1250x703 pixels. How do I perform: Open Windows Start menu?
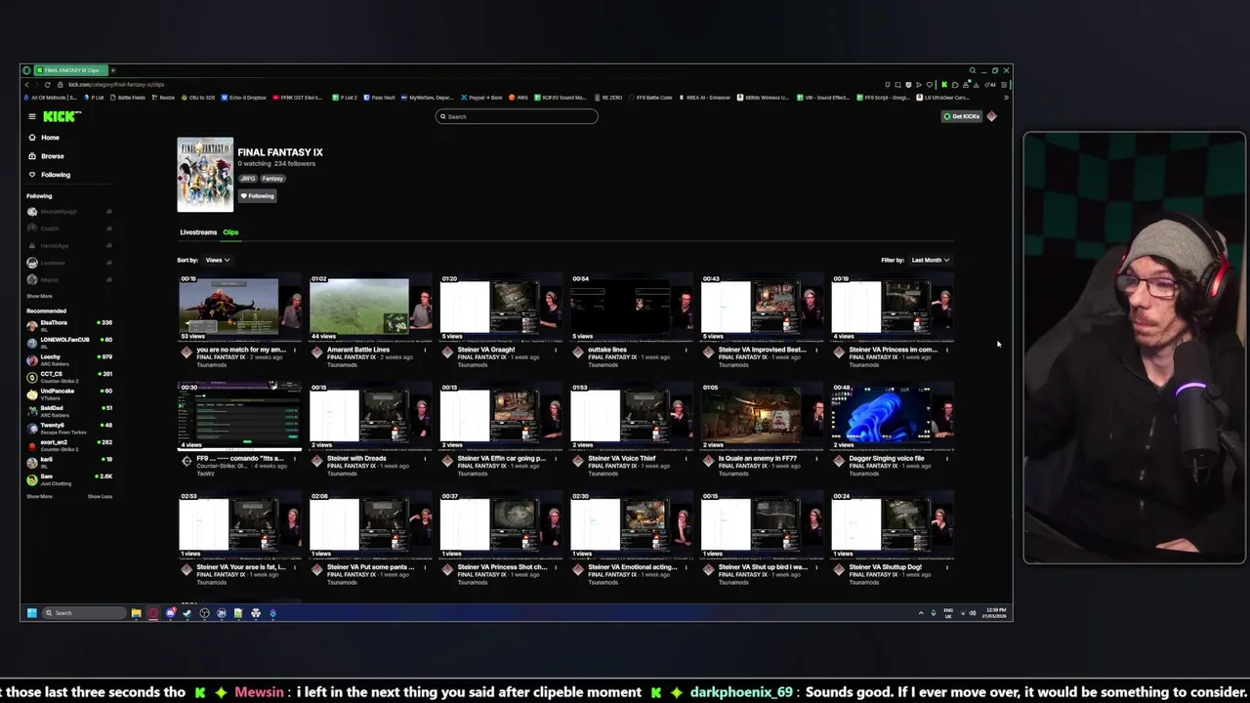31,613
